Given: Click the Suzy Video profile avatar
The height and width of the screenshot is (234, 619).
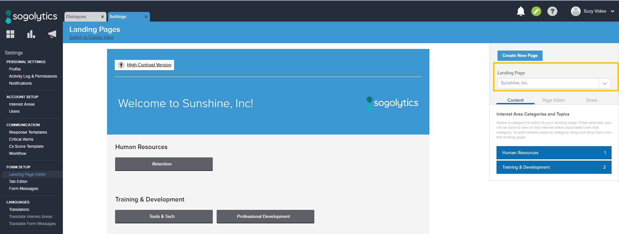Looking at the screenshot, I should pyautogui.click(x=575, y=11).
